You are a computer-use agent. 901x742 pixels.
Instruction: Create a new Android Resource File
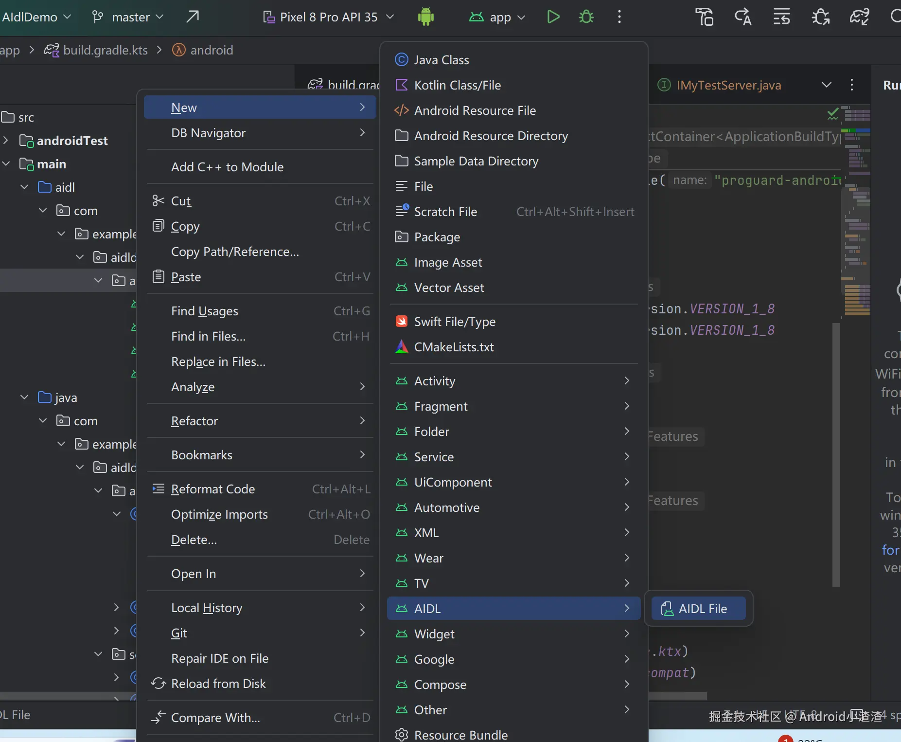pyautogui.click(x=514, y=110)
